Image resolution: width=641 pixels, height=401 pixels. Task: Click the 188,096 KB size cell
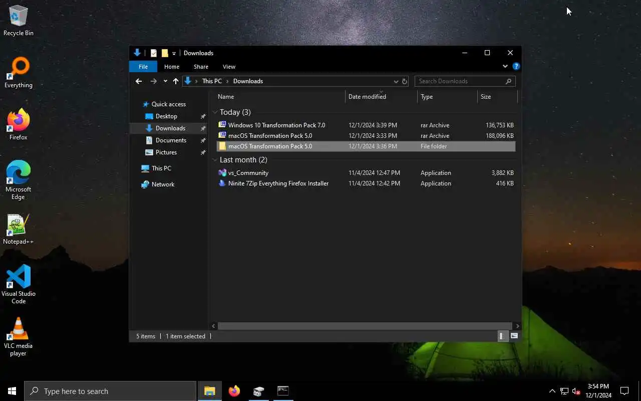499,136
